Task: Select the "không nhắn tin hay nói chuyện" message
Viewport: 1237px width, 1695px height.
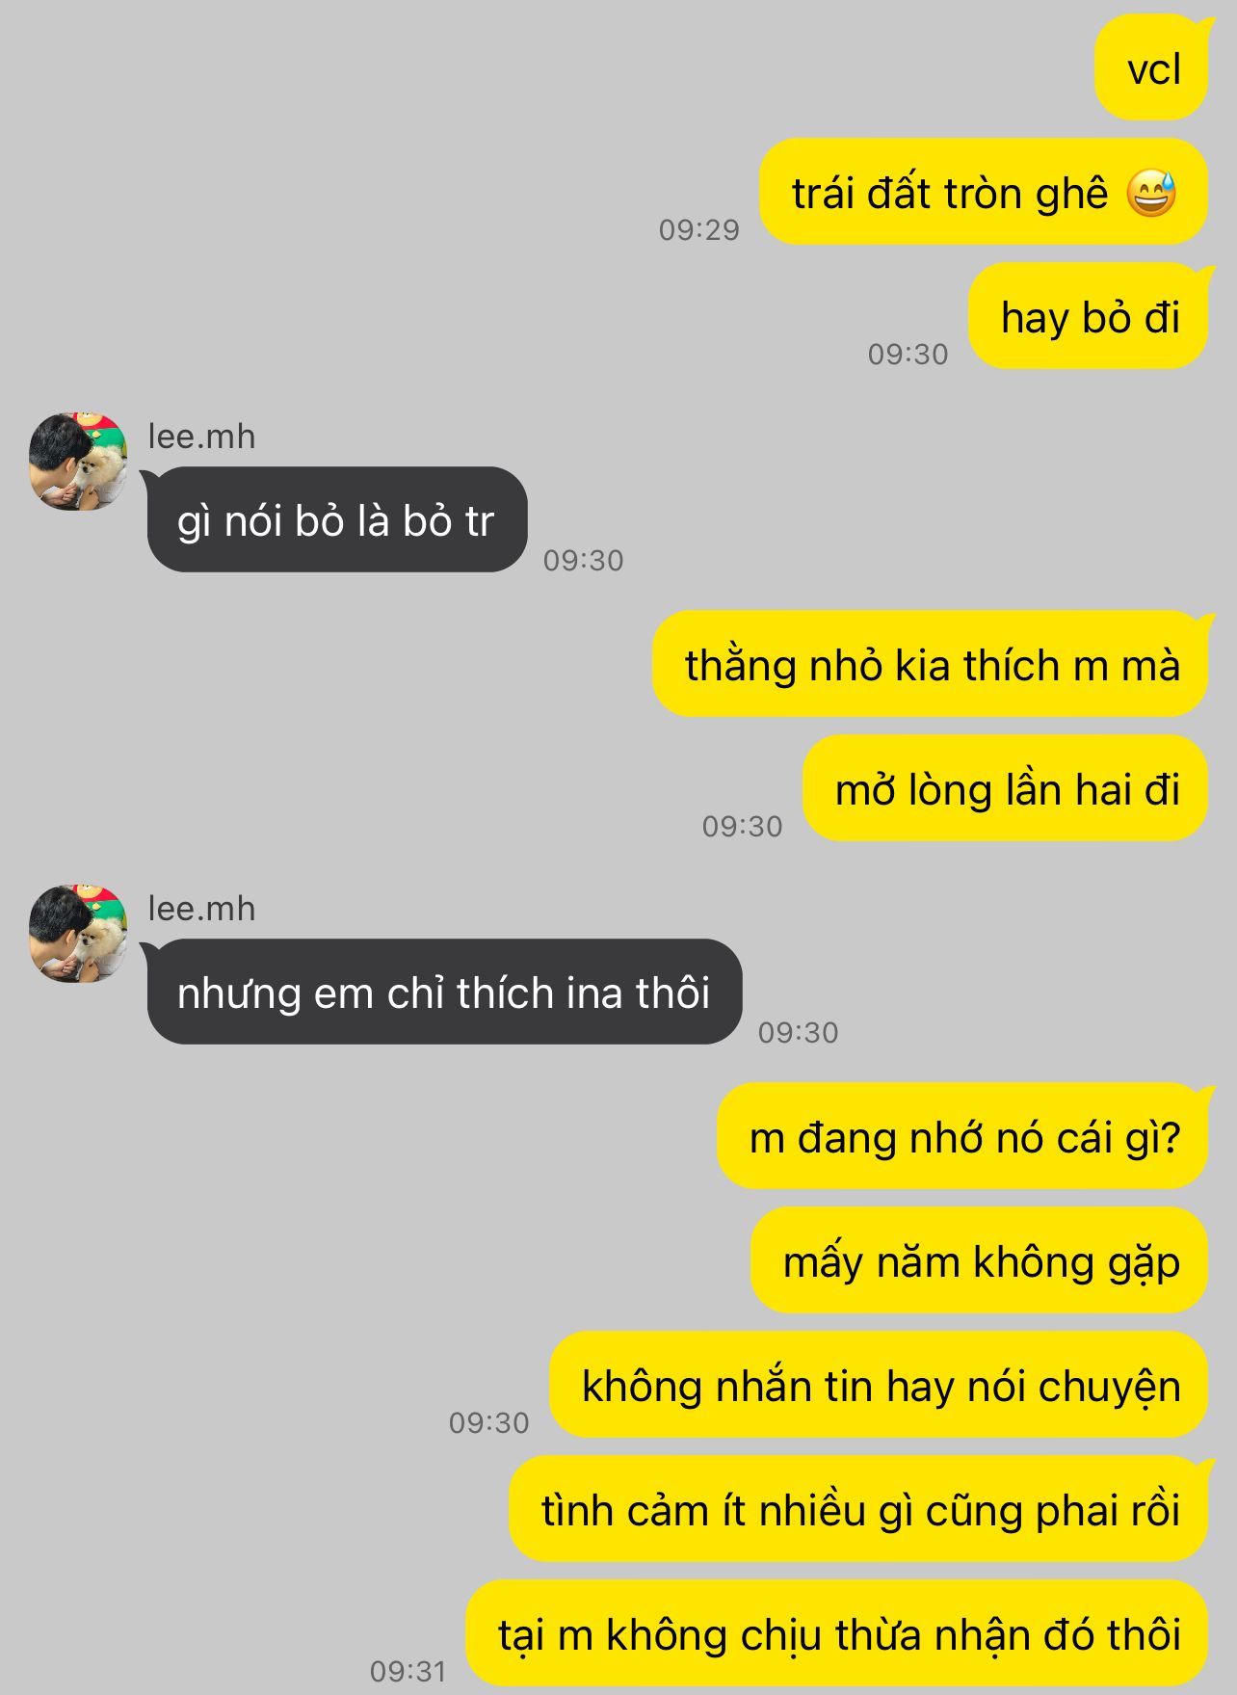Action: [x=879, y=1385]
